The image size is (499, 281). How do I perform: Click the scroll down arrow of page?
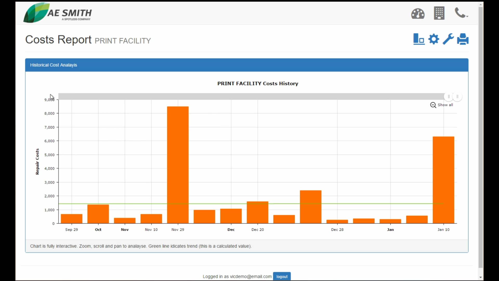click(481, 277)
